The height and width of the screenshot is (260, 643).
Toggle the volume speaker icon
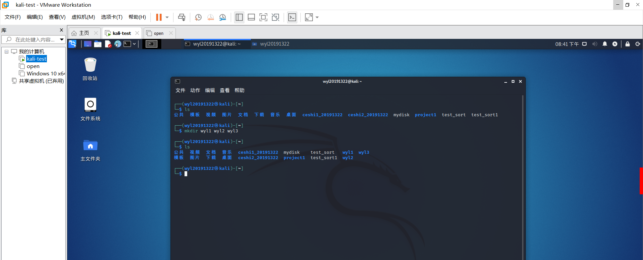pyautogui.click(x=595, y=44)
